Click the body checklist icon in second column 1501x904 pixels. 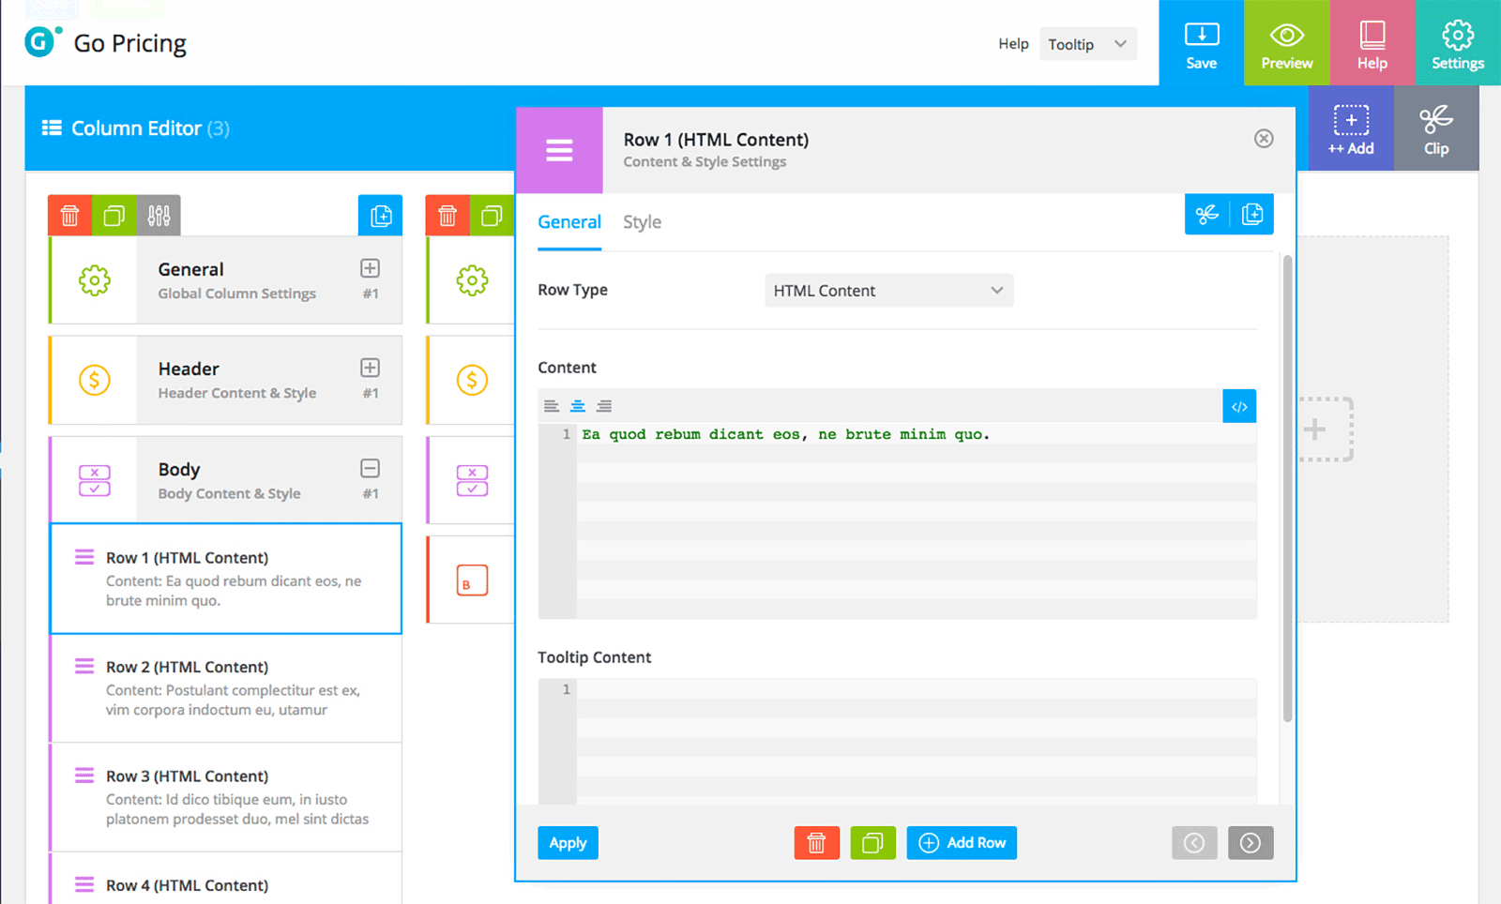[472, 480]
